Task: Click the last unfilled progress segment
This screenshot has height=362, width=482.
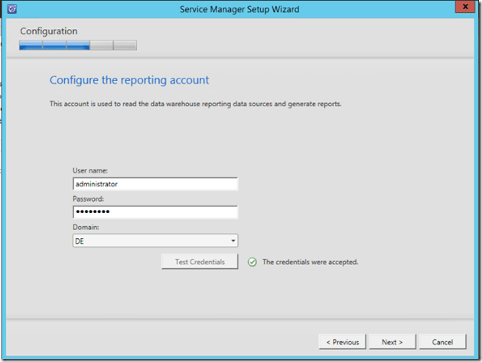Action: [125, 46]
